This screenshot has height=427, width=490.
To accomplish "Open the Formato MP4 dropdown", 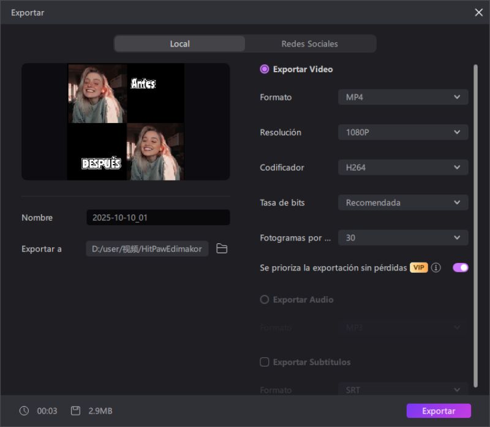I will [403, 97].
